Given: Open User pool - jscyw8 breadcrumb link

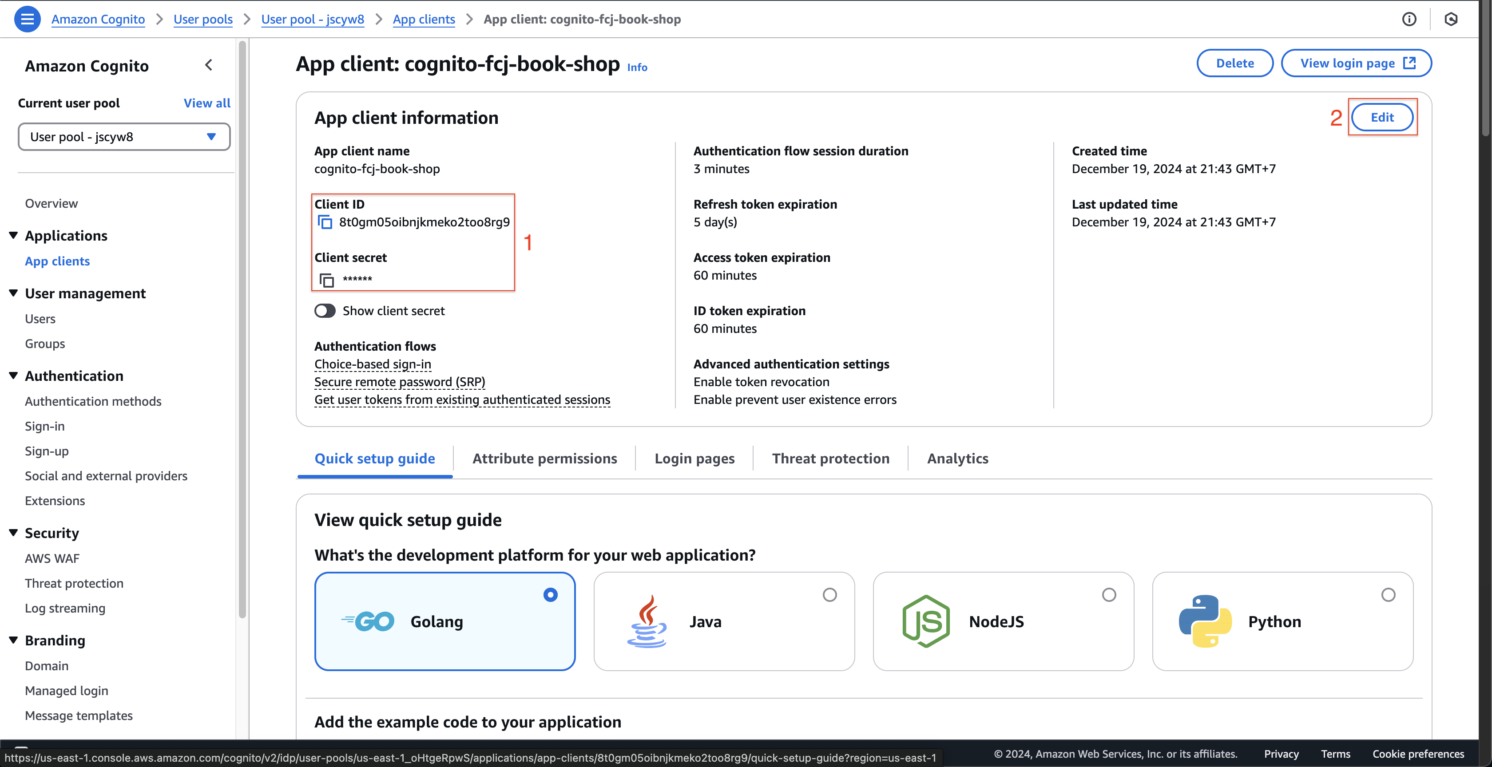Looking at the screenshot, I should (313, 19).
